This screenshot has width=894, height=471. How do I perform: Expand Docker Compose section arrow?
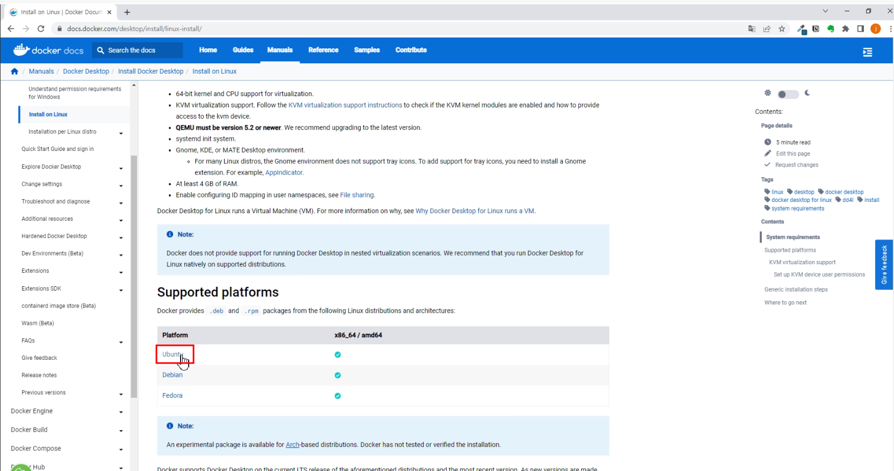coord(121,450)
